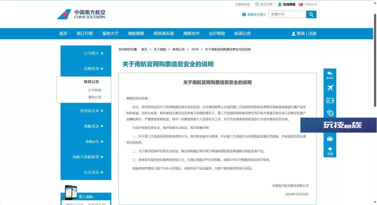Open the China region dropdown
Viewport: 377px width, 205px height.
pos(308,4)
